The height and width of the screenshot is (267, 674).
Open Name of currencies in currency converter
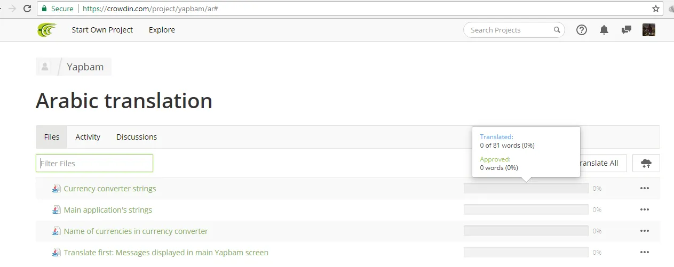tap(136, 231)
